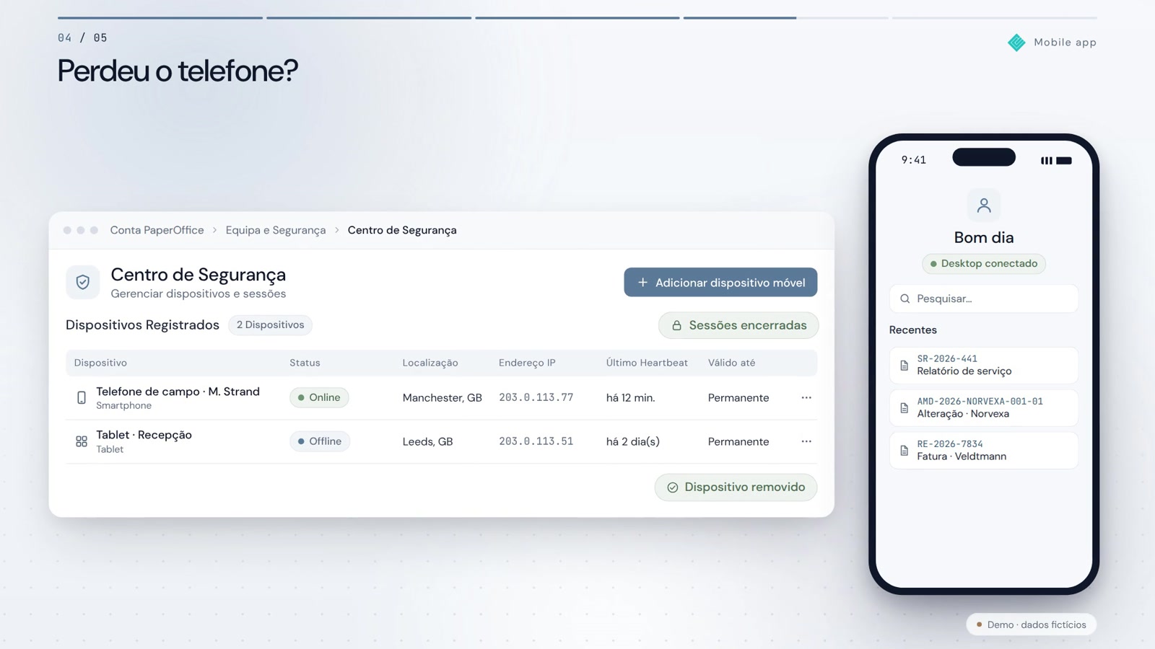Viewport: 1155px width, 649px height.
Task: Open Equipa e Segurança breadcrumb
Action: [276, 230]
